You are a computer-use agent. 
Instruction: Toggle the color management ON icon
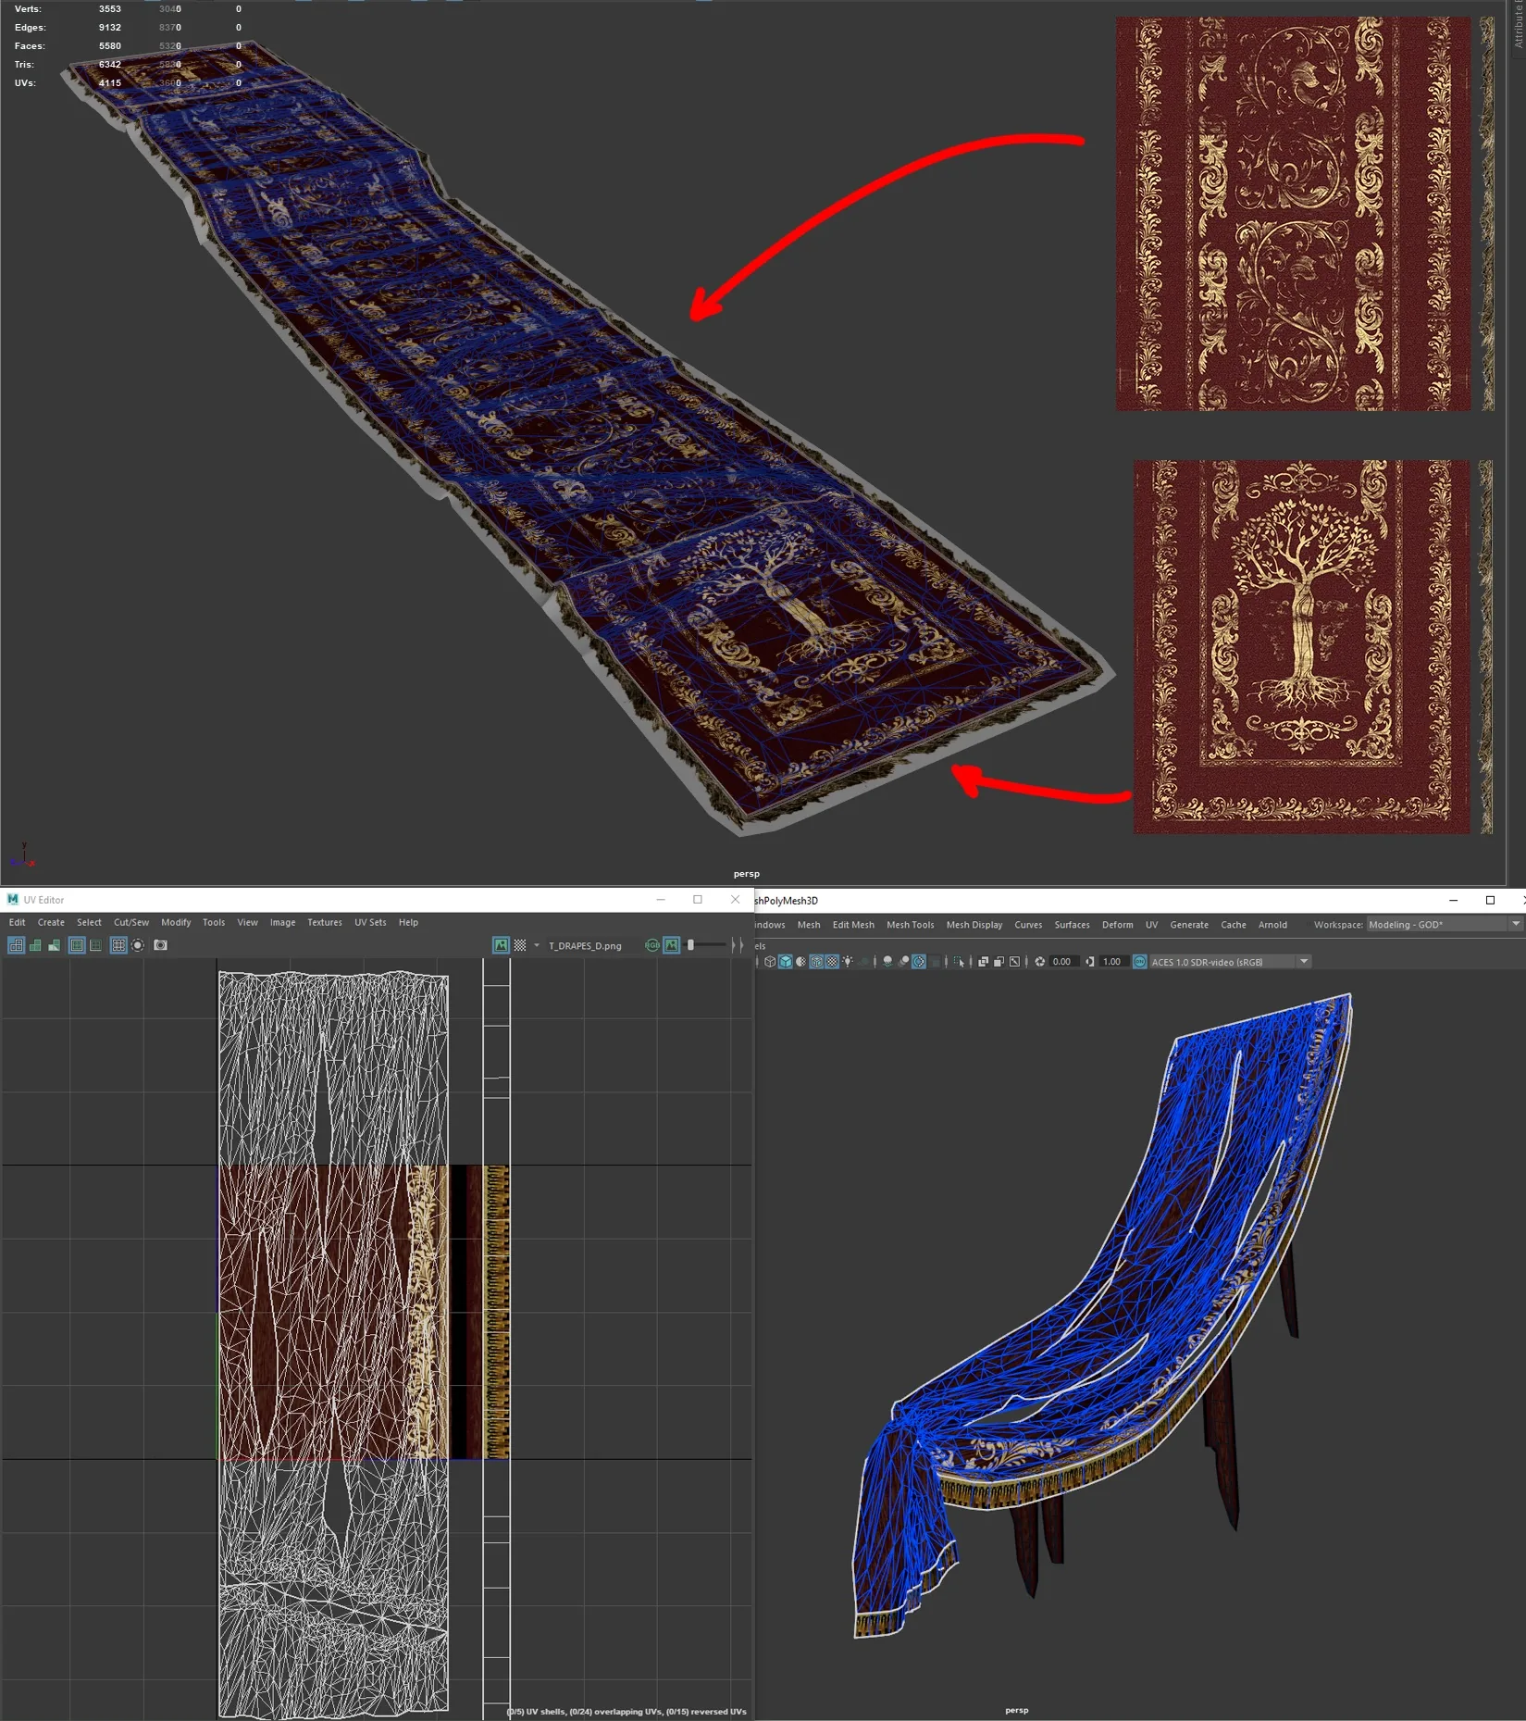1140,962
